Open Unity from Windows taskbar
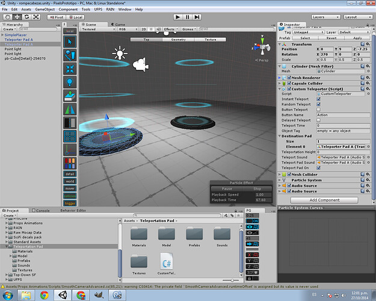This screenshot has height=301, width=376. [x=63, y=295]
